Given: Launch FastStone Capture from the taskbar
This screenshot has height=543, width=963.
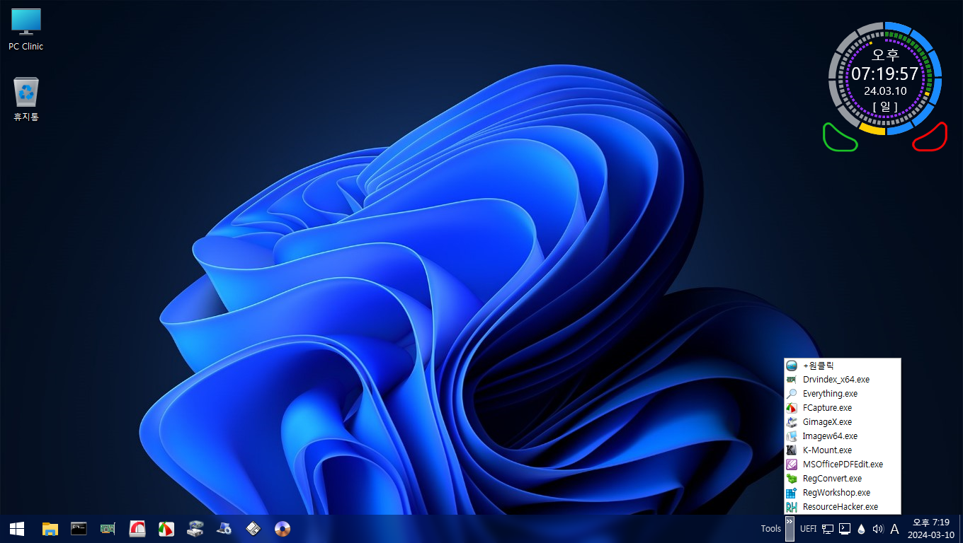Looking at the screenshot, I should (166, 528).
